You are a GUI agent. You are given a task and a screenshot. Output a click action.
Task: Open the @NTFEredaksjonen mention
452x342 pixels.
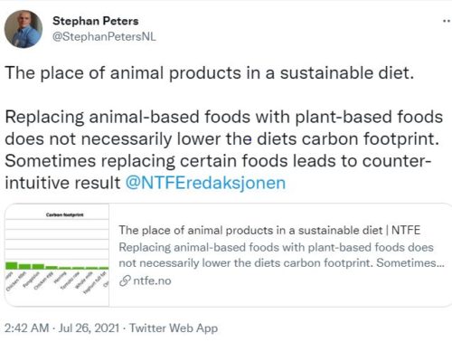(x=205, y=183)
